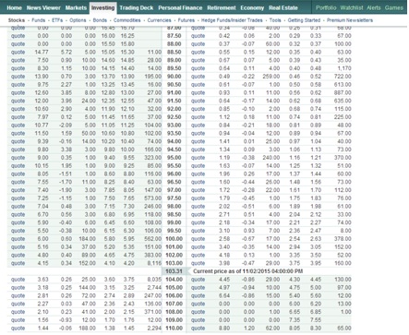This screenshot has width=409, height=335.
Task: Open the Tools sub-navigation link
Action: pyautogui.click(x=275, y=20)
